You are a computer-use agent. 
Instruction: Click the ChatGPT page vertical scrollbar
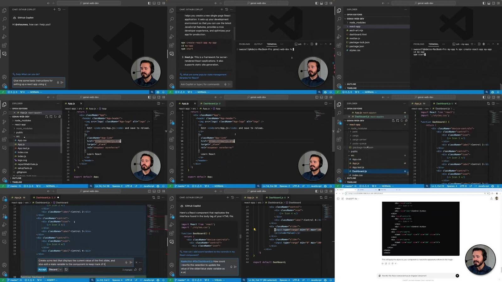pyautogui.click(x=501, y=270)
